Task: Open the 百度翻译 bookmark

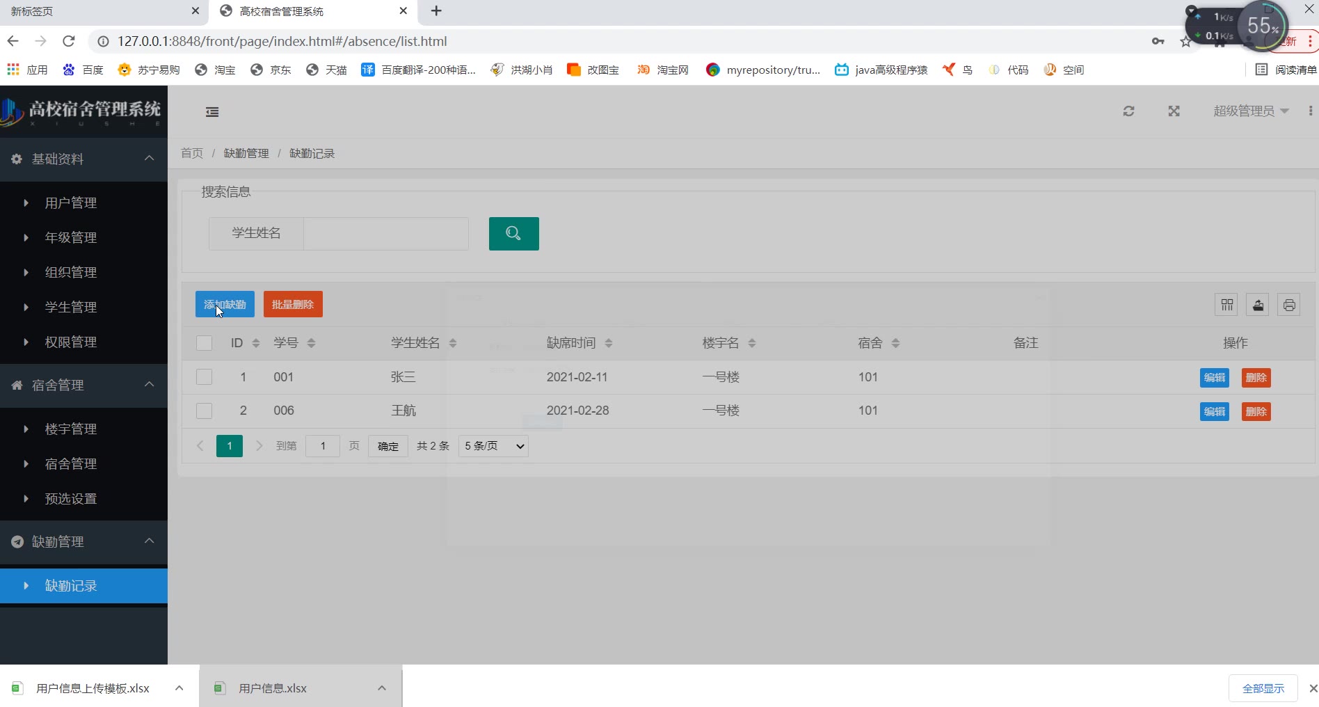Action: 418,70
